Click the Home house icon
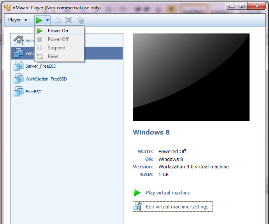This screenshot has height=224, width=269. point(19,40)
